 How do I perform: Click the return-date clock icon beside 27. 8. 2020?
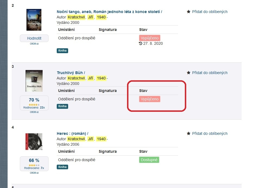click(x=140, y=43)
